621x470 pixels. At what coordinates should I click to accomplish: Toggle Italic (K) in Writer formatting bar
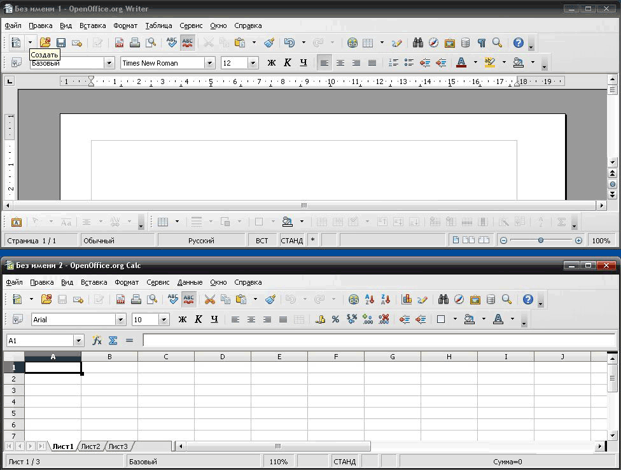[288, 62]
